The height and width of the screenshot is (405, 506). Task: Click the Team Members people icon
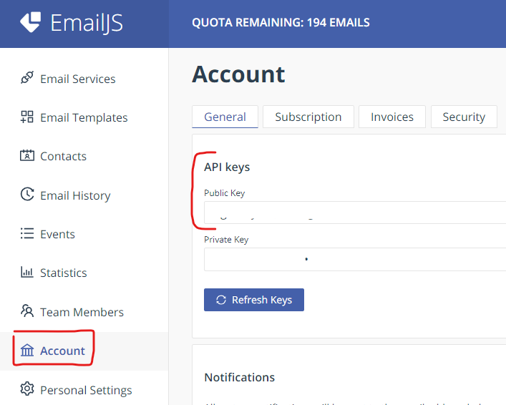click(27, 311)
